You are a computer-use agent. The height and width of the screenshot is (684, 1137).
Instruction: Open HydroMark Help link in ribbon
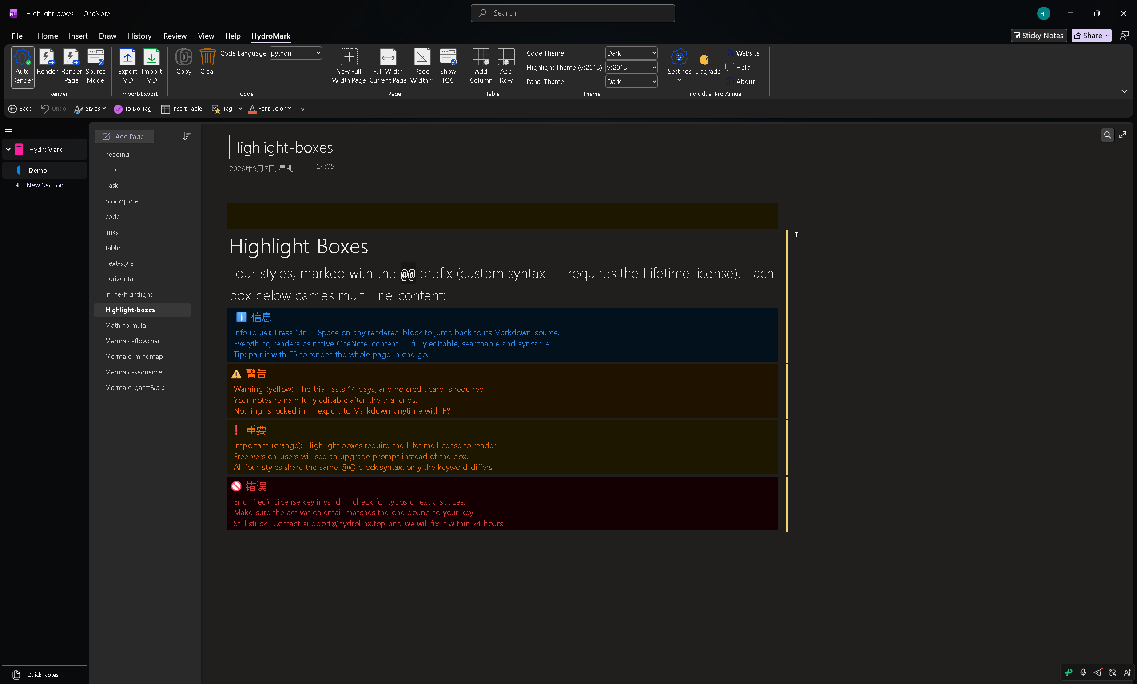click(738, 68)
